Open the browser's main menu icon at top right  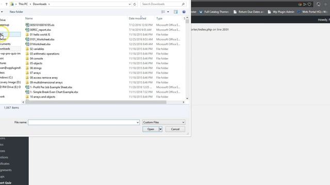click(325, 4)
